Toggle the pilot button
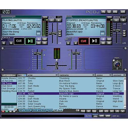The image size is (128, 128). (108, 116)
